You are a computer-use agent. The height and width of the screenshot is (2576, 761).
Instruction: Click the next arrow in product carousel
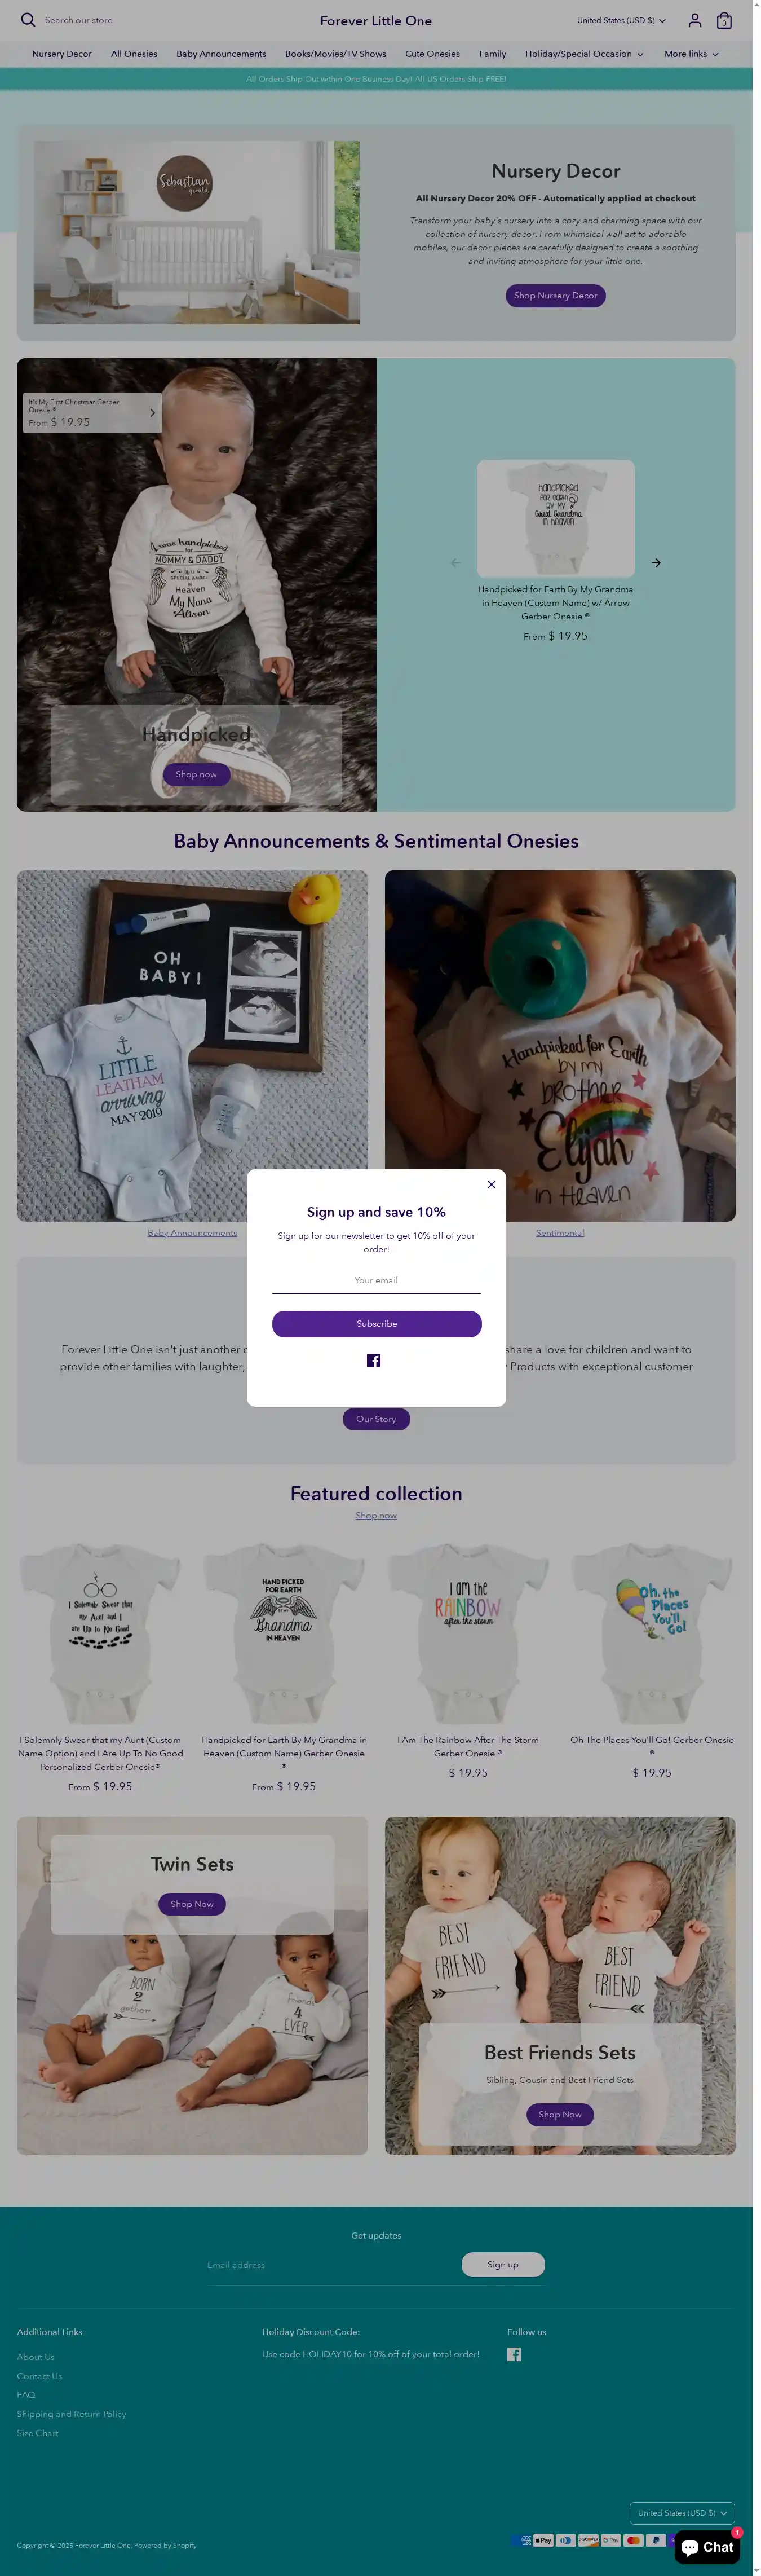tap(656, 563)
